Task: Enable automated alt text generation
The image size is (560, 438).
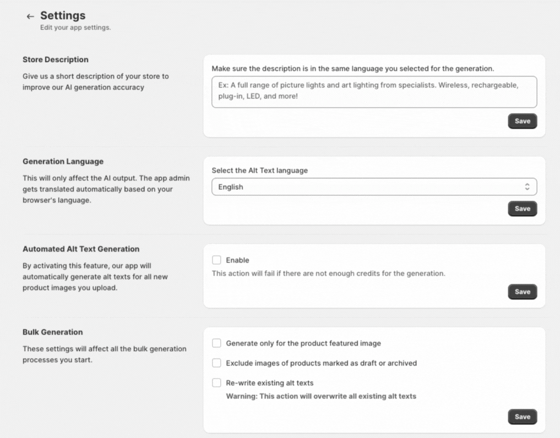Action: [218, 260]
